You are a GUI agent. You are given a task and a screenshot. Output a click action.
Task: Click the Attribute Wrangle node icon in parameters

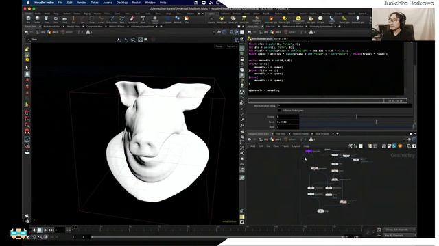(x=250, y=38)
